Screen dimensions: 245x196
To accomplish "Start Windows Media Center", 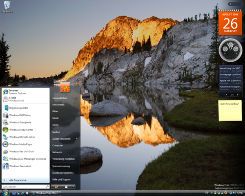I will click(20, 129).
